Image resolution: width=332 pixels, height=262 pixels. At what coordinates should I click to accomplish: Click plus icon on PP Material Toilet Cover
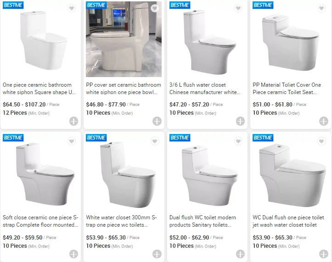323,121
